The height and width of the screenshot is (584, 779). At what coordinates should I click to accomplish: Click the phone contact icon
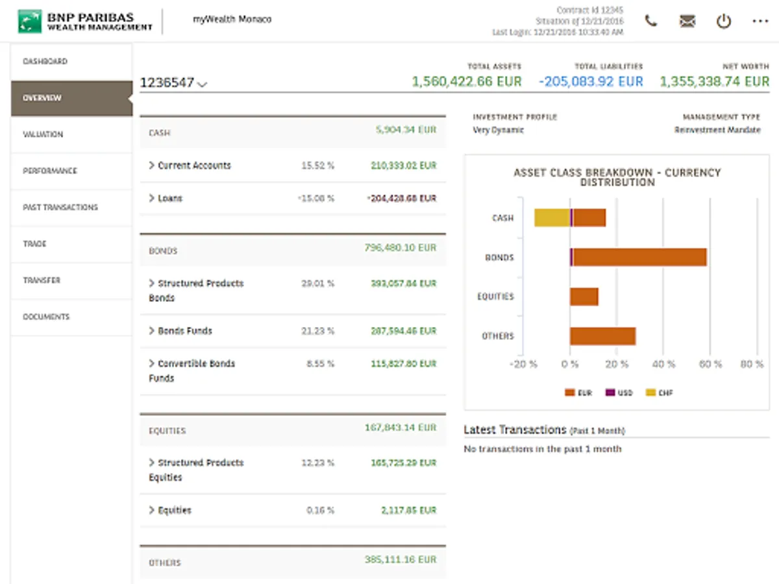[651, 21]
